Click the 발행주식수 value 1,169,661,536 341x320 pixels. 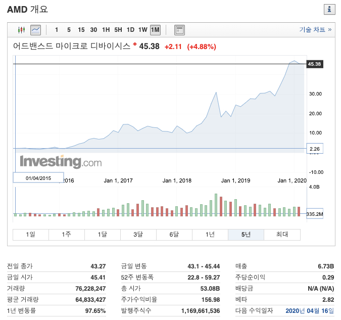pyautogui.click(x=201, y=310)
